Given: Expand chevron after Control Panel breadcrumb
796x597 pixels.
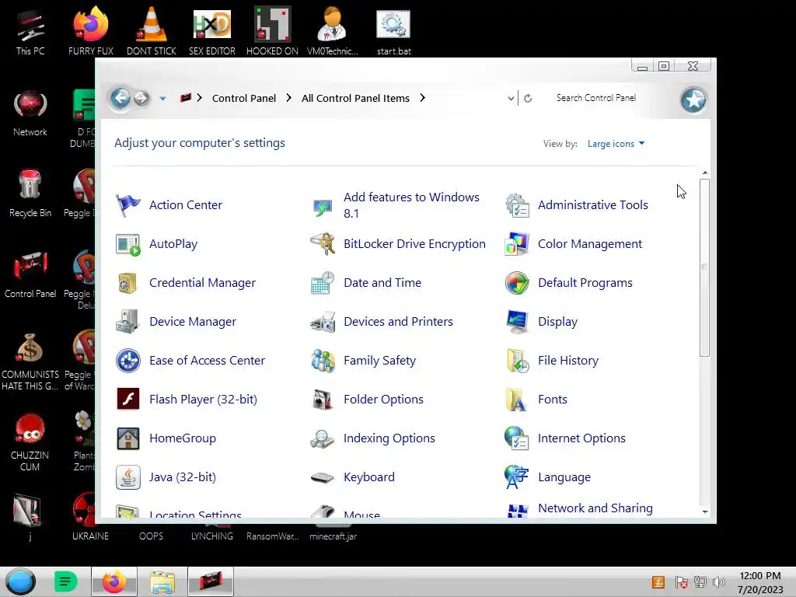Looking at the screenshot, I should (289, 98).
